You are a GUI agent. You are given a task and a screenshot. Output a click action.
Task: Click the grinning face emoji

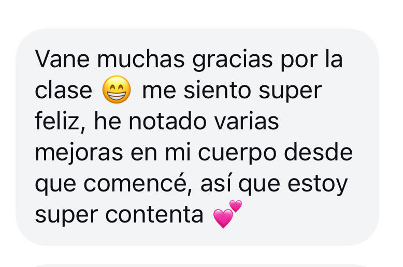point(117,90)
